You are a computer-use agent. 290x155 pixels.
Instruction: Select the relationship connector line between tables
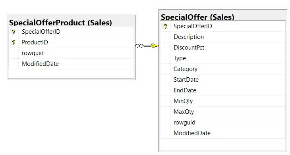pyautogui.click(x=147, y=46)
